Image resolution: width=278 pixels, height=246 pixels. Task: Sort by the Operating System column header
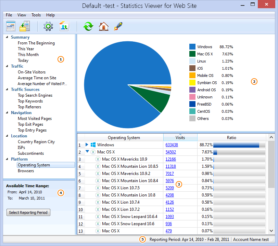click(x=124, y=137)
